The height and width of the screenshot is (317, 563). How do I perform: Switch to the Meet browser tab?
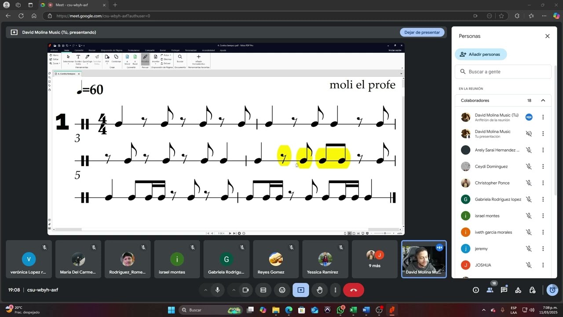click(x=75, y=5)
